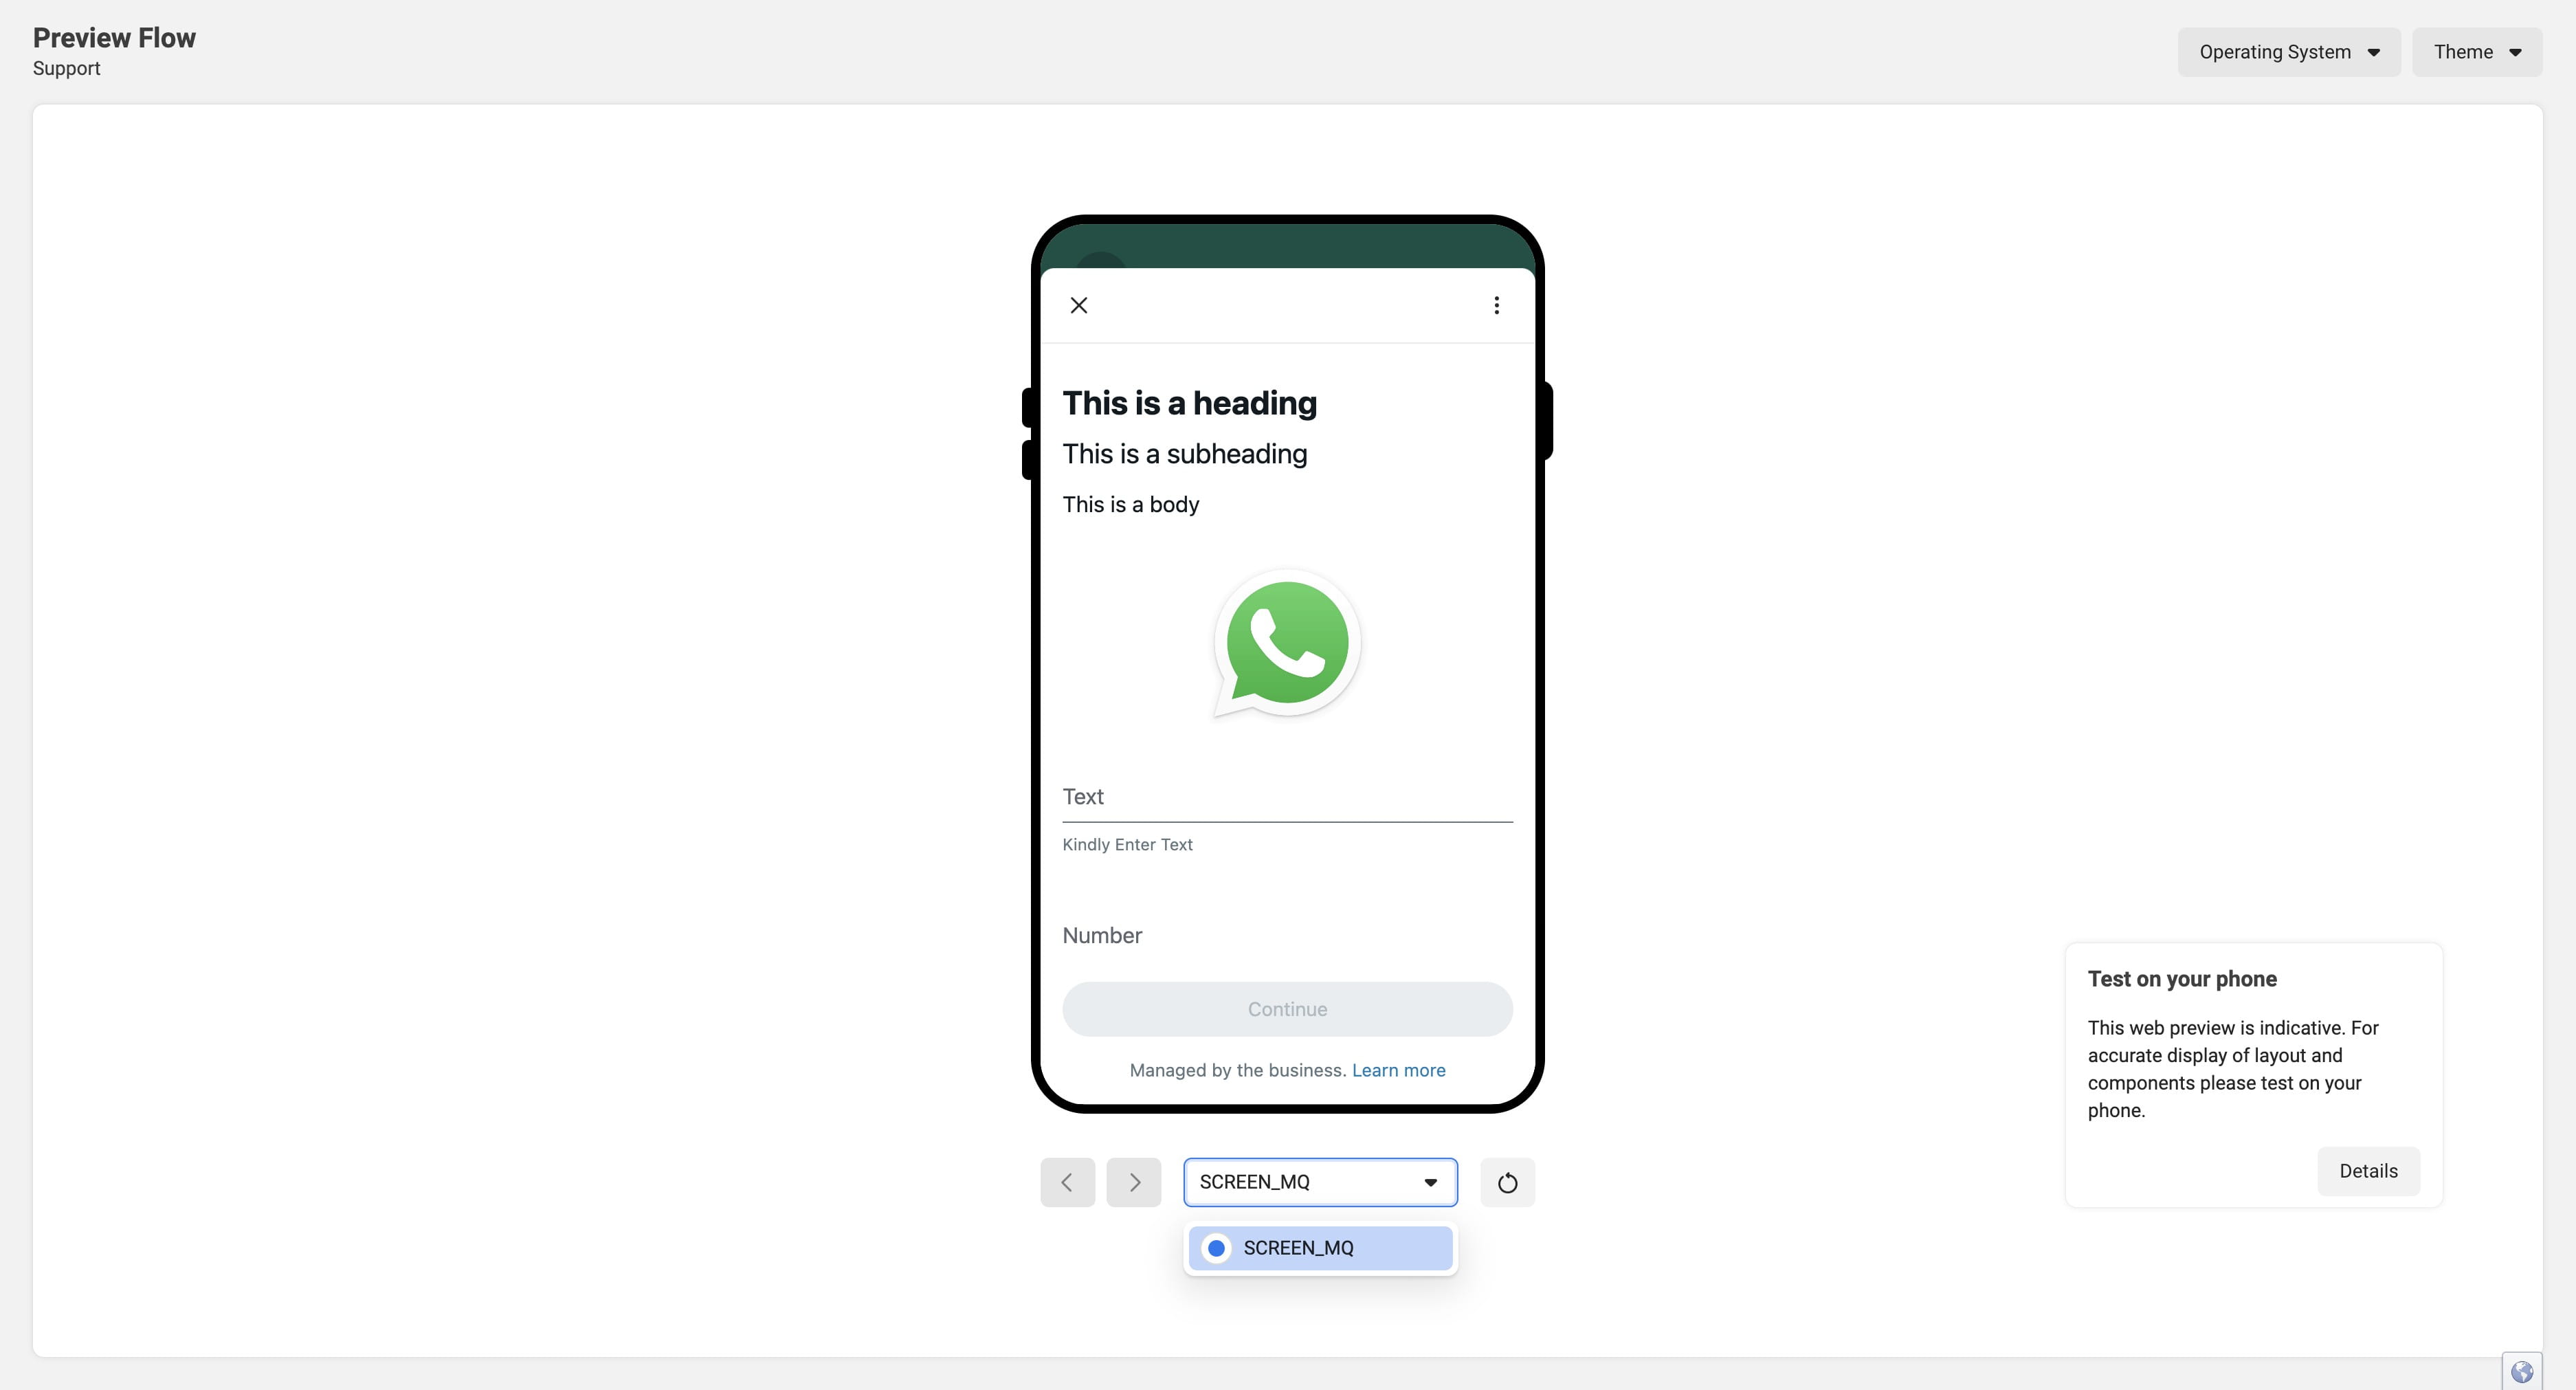Screen dimensions: 2576x1390
Task: Click the WhatsApp logo icon
Action: tap(1287, 642)
